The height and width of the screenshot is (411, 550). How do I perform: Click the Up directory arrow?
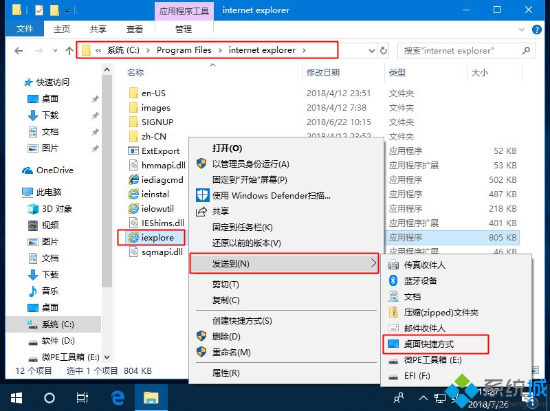coord(69,51)
